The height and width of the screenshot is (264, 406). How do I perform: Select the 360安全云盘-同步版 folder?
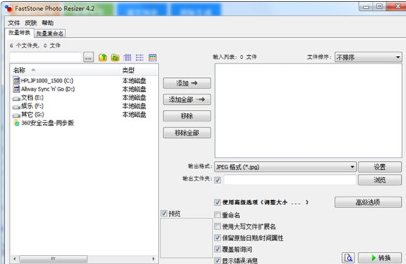[43, 123]
